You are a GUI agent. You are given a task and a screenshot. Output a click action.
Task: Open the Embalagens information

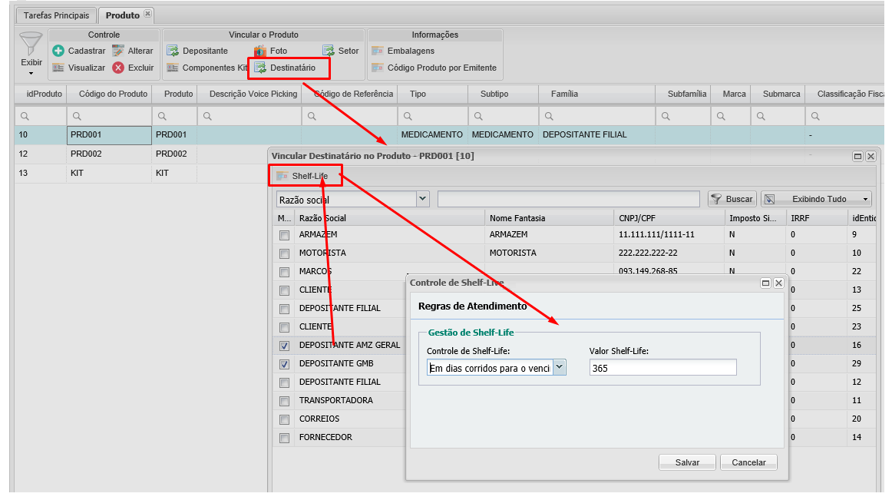[403, 51]
